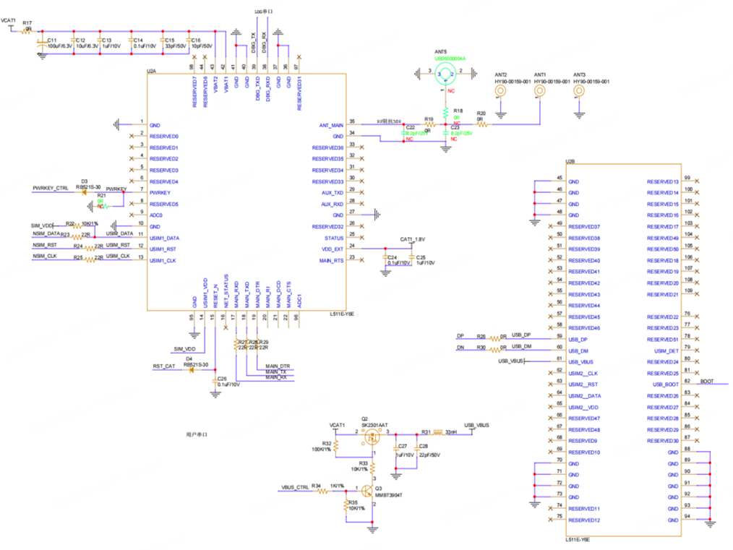Select the R25 22R resistor on NSIM_CLK

point(90,259)
